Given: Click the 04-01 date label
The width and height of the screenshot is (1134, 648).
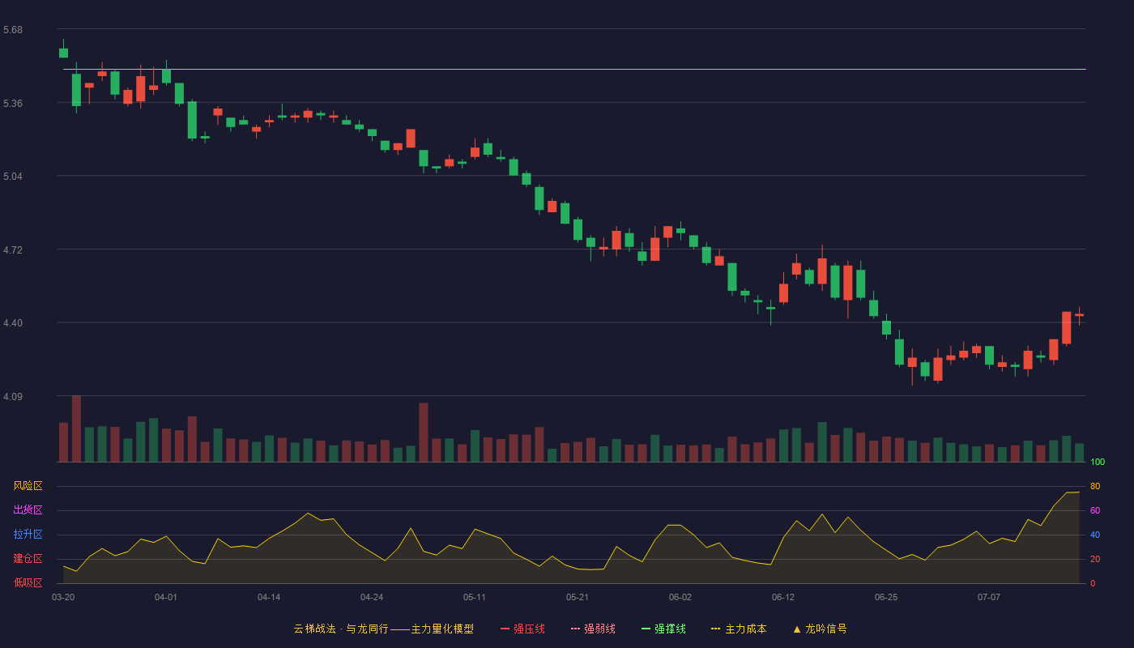Looking at the screenshot, I should [166, 597].
